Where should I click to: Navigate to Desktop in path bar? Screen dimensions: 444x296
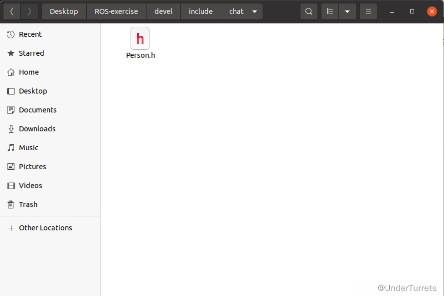(x=64, y=11)
